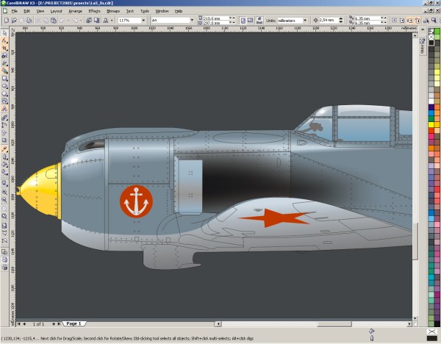441x344 pixels.
Task: Open the Units dropdown
Action: pyautogui.click(x=305, y=21)
